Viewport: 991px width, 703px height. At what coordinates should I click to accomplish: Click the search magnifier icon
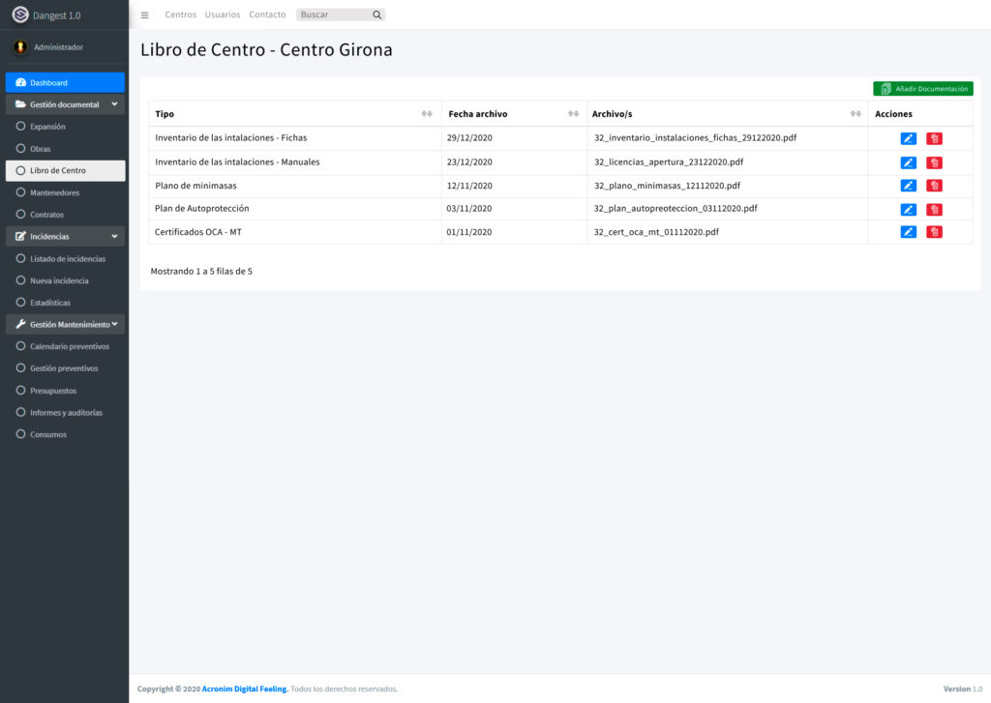(x=376, y=15)
